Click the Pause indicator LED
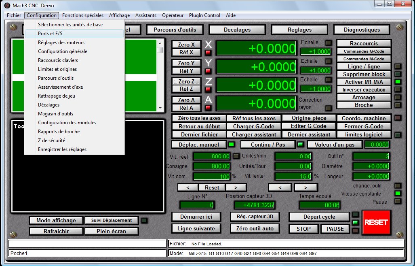 [x=398, y=201]
